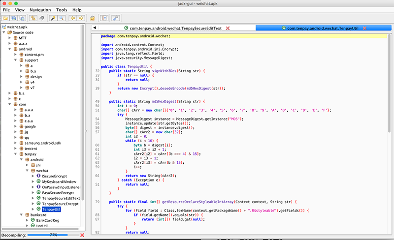Click the TenpaySecureEncrypt class icon
This screenshot has height=240, width=394.
pos(38,204)
